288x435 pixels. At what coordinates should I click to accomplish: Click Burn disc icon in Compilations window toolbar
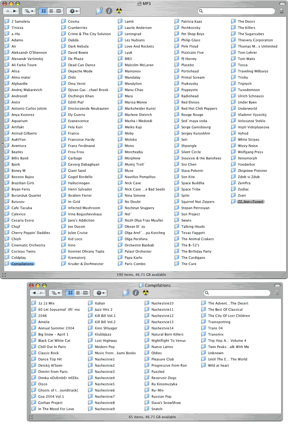(x=146, y=293)
